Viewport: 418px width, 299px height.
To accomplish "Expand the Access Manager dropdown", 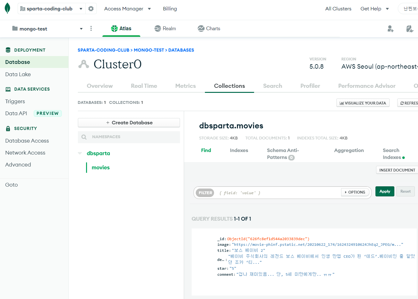I will (149, 9).
